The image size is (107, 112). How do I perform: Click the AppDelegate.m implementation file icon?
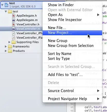(14, 20)
